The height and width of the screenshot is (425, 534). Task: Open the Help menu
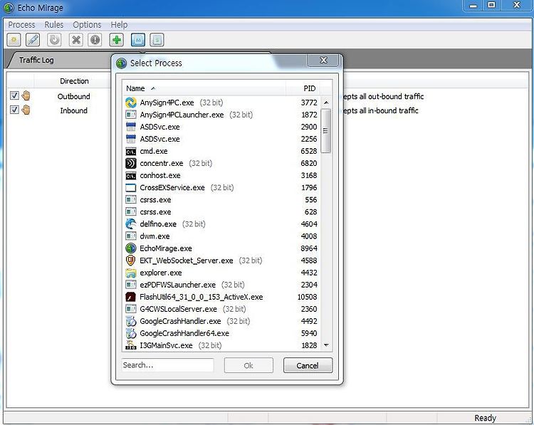pyautogui.click(x=119, y=25)
